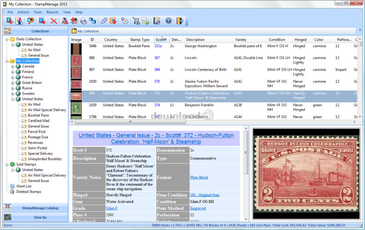Viewport: 365px width, 230px height.
Task: Open the gear settings toolbar icon
Action: click(125, 21)
